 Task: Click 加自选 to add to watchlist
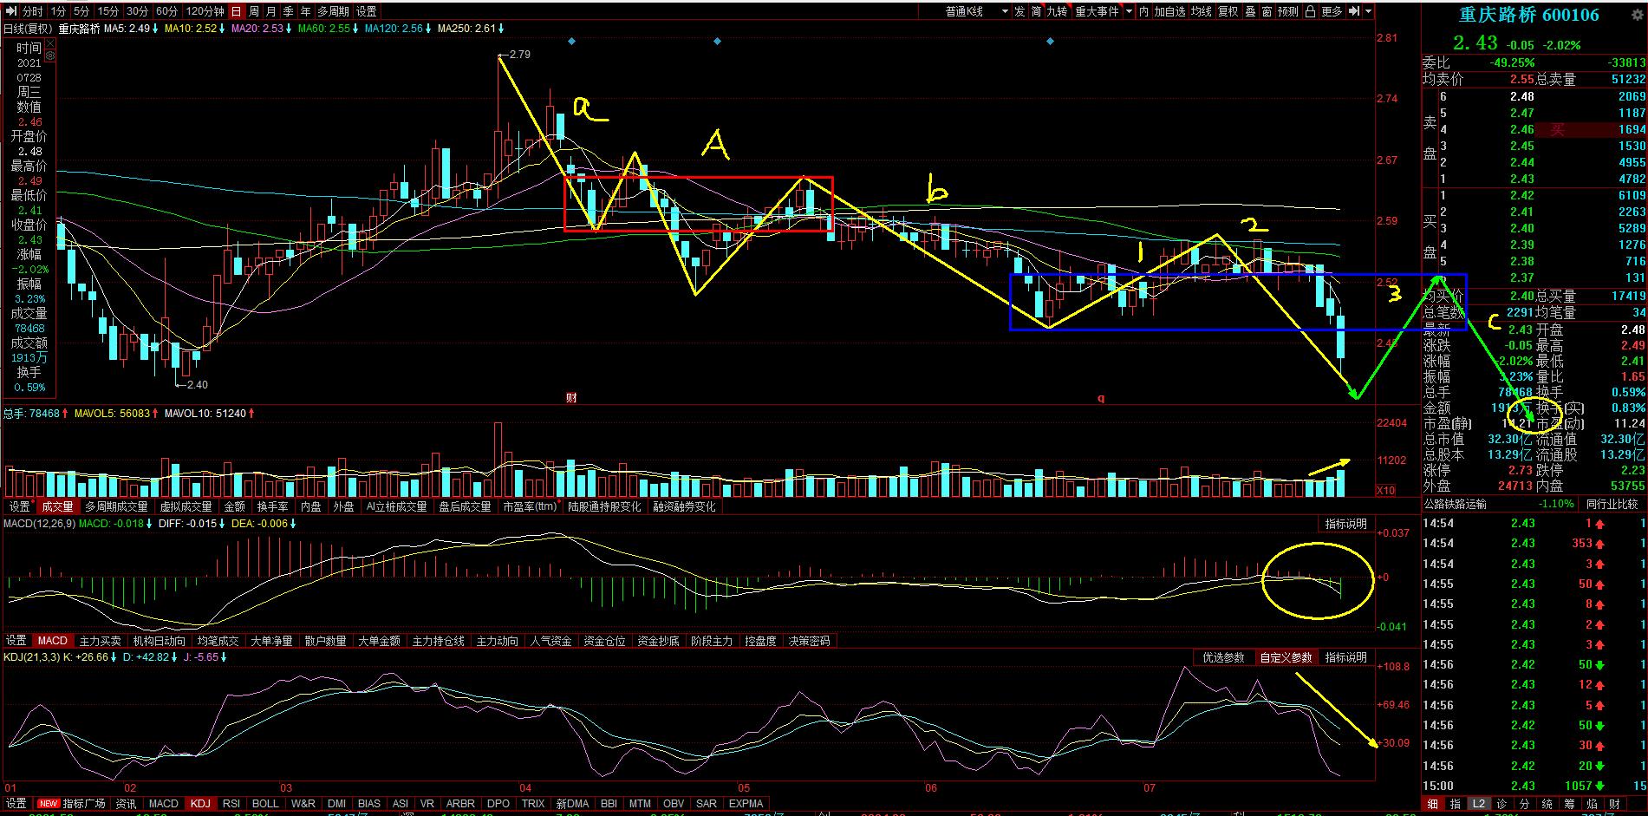(x=1169, y=11)
